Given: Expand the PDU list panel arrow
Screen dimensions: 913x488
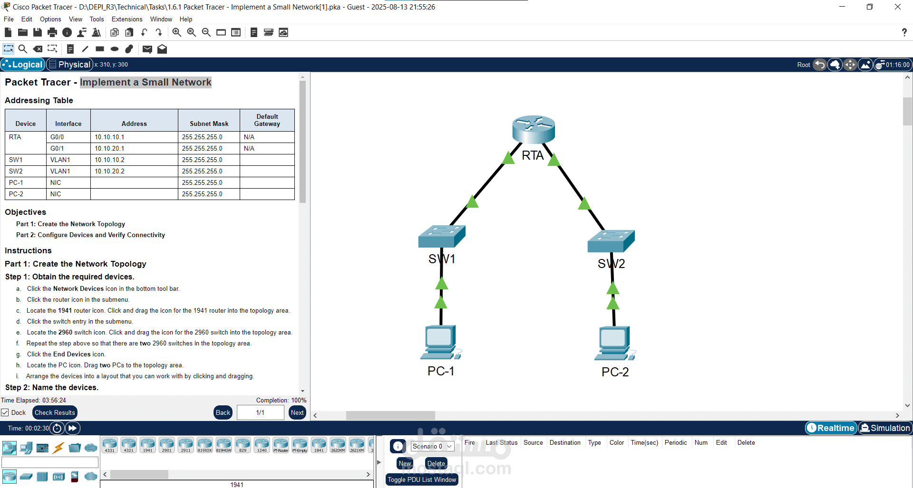Looking at the screenshot, I should (x=379, y=462).
